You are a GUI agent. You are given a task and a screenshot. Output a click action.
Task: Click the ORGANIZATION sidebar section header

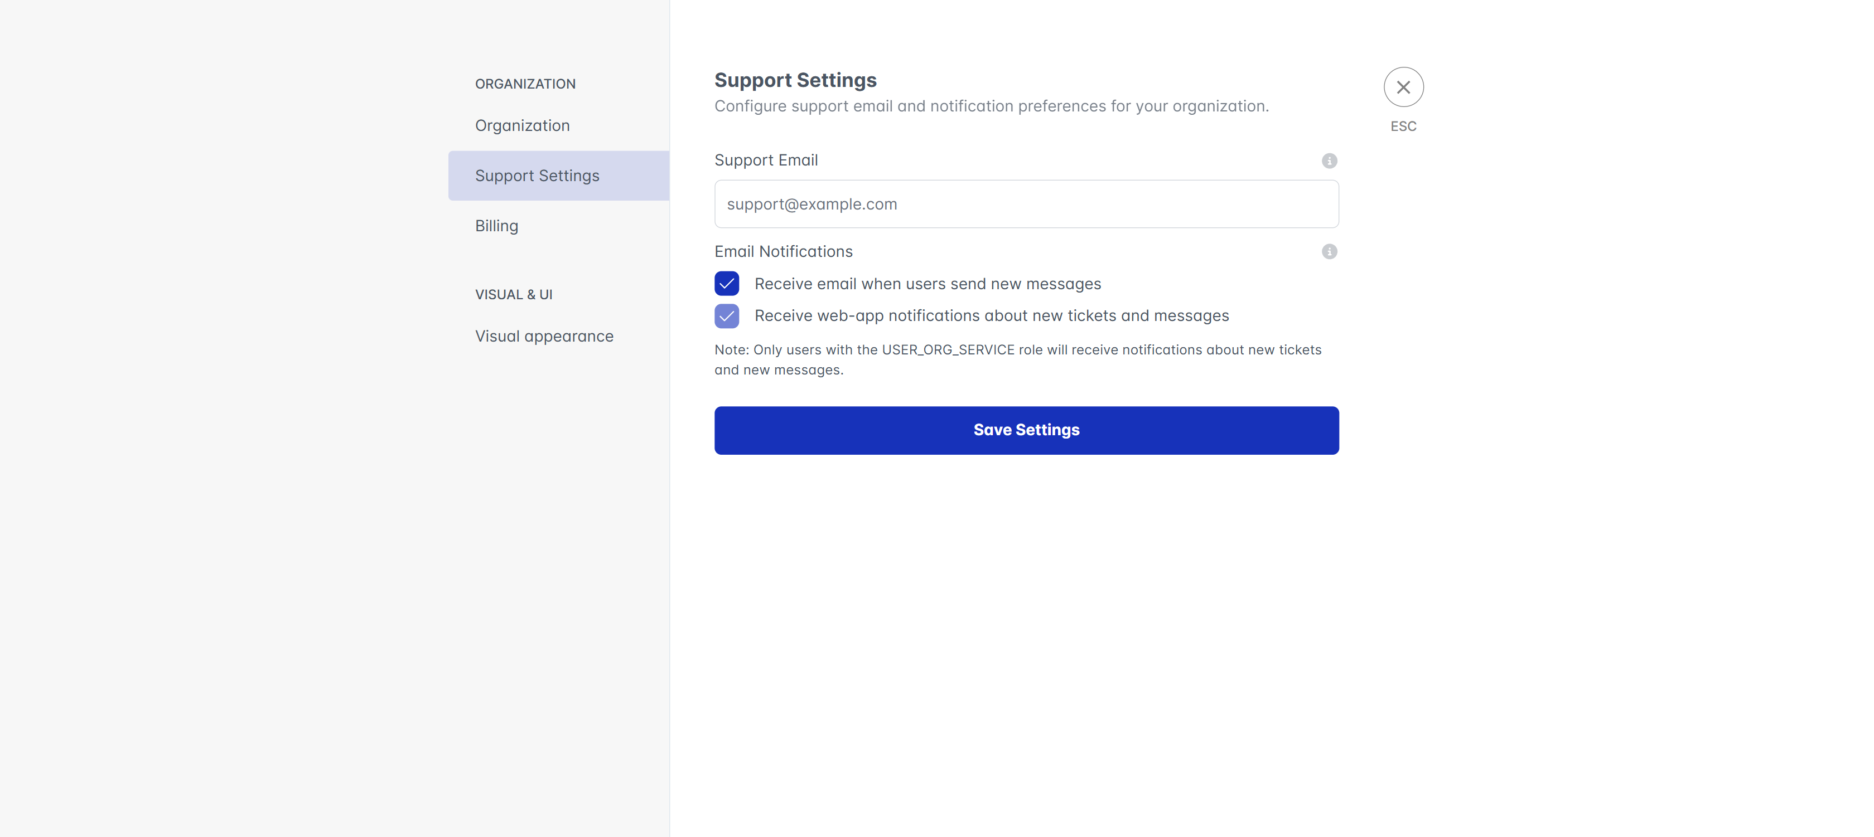click(525, 84)
